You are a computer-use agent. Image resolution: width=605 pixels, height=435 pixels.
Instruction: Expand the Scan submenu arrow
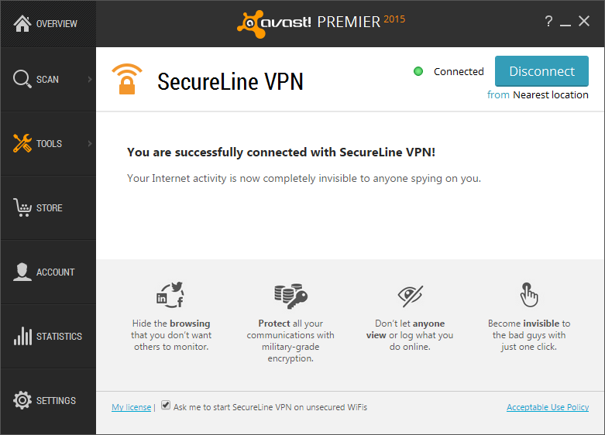point(89,79)
